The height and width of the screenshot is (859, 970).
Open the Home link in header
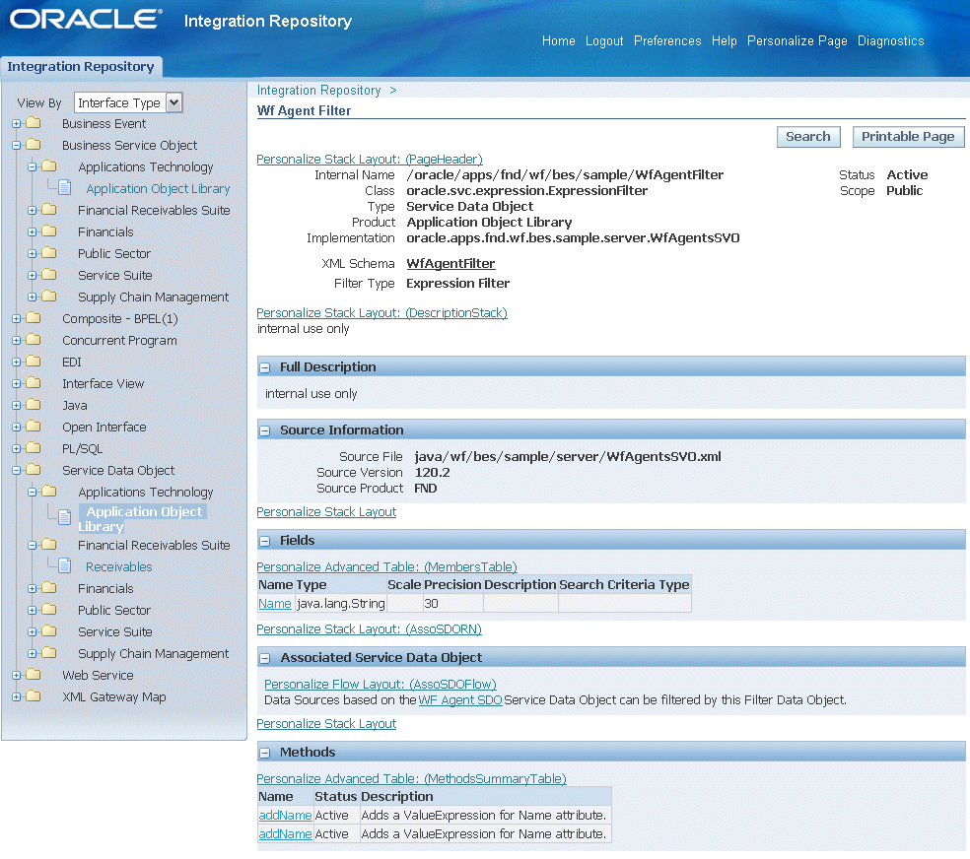coord(559,40)
